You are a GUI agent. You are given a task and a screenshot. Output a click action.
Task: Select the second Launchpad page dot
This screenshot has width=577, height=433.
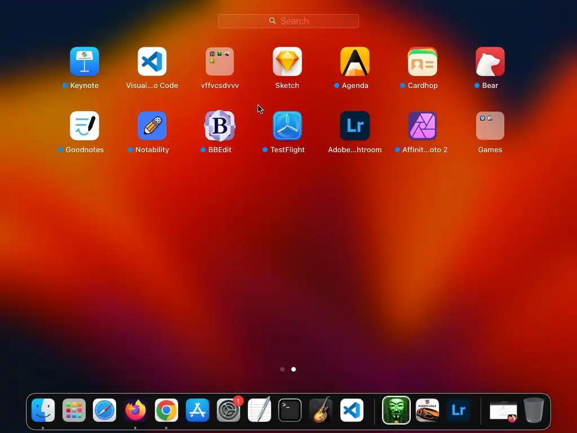pyautogui.click(x=294, y=369)
